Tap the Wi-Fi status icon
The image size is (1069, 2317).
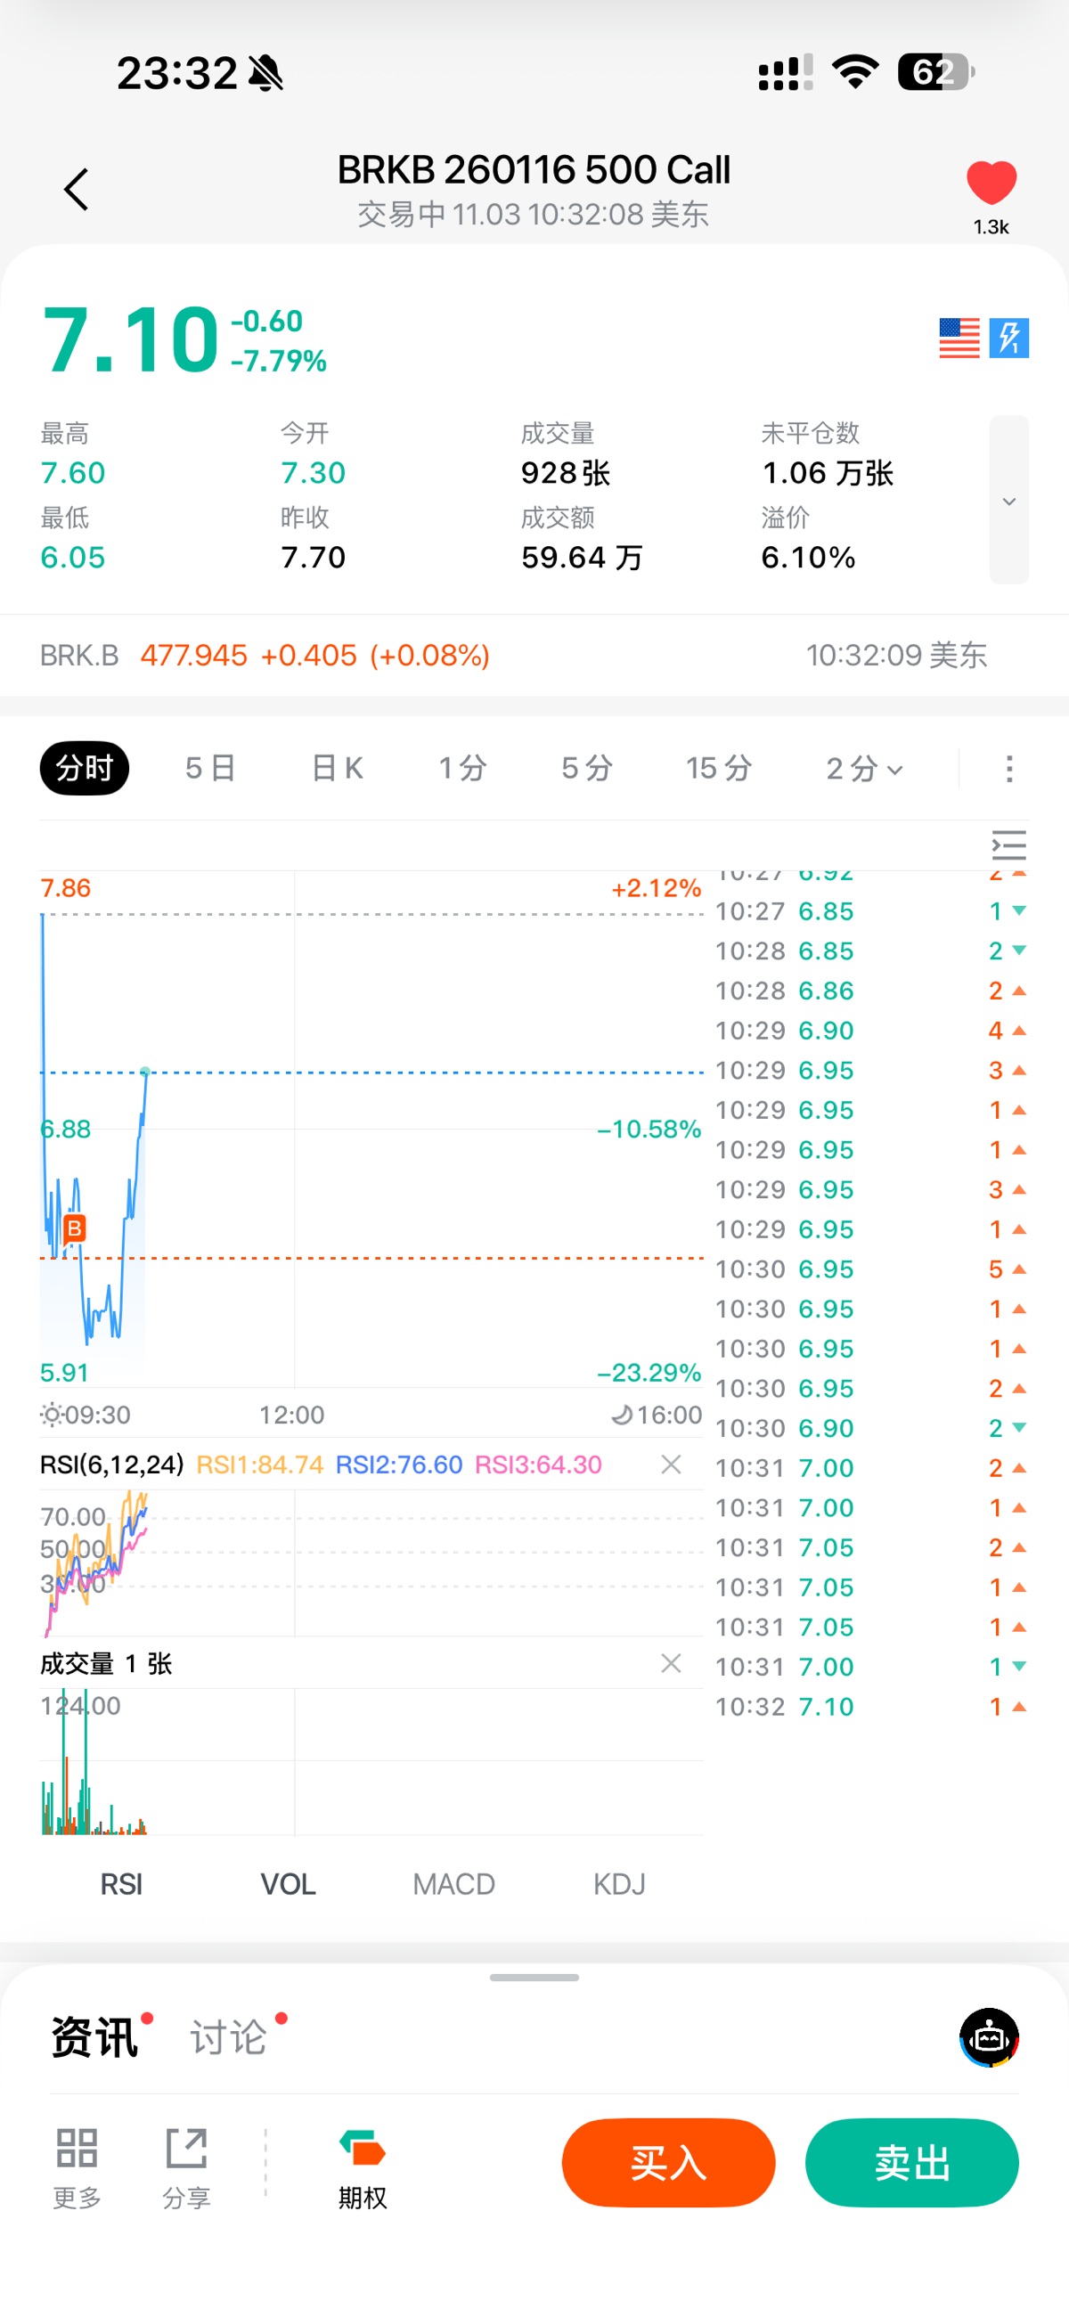(x=855, y=72)
